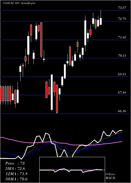Image resolution: width=131 pixels, height=183 pixels.
Task: Click the Price : 73 readout
Action: click(15, 163)
